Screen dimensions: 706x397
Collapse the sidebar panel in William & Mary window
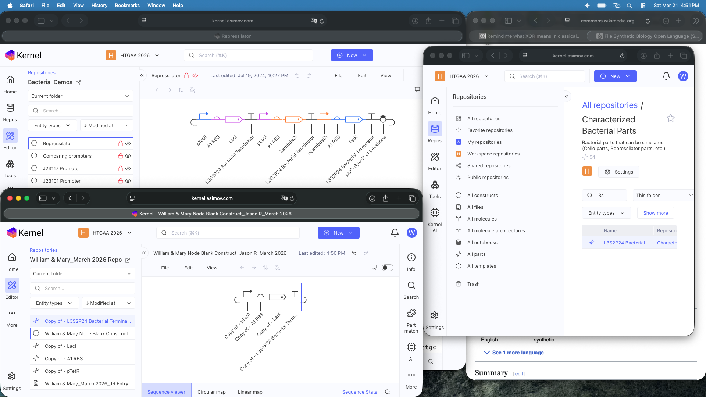(x=144, y=253)
